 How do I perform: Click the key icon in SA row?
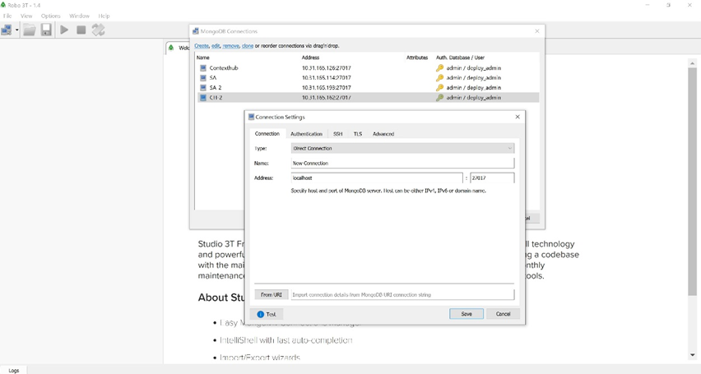[440, 78]
